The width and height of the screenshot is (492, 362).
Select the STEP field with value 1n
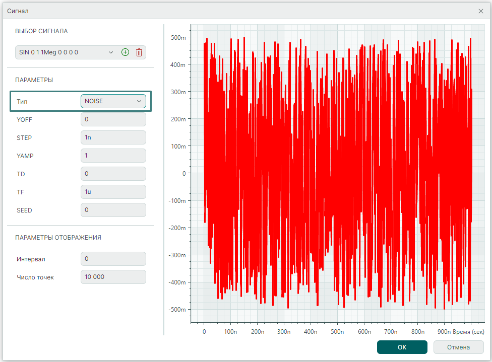pyautogui.click(x=113, y=137)
